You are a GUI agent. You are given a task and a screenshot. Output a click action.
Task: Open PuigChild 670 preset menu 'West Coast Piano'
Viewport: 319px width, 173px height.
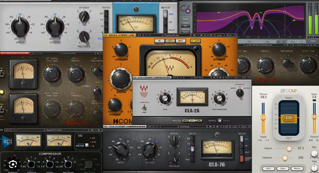pyautogui.click(x=68, y=54)
